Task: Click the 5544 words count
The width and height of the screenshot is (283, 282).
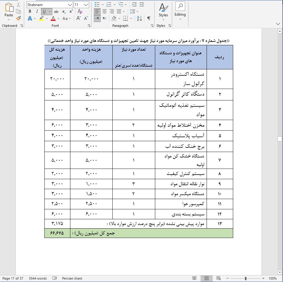Action: click(x=38, y=278)
